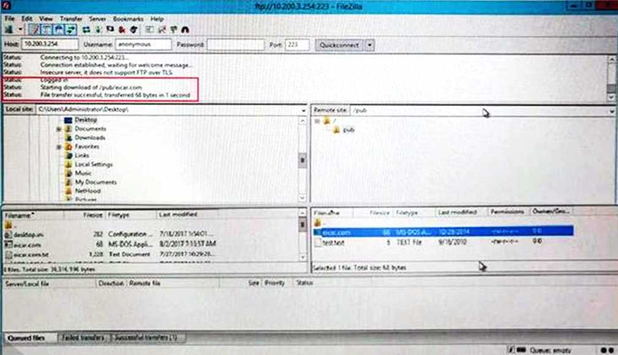Reconnect to the last server icon
Screen dimensions: 618x355
coord(134,29)
